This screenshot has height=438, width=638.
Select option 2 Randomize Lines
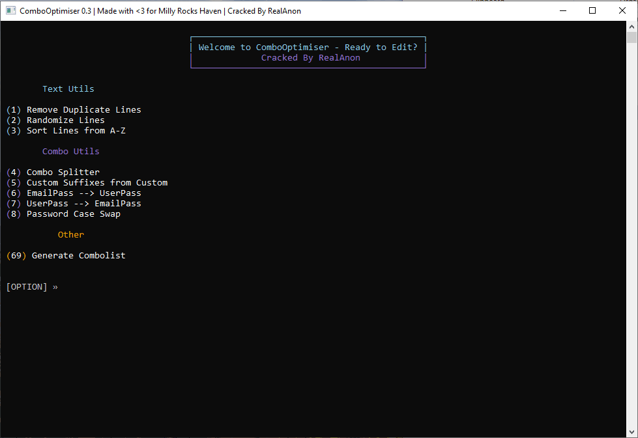point(55,120)
